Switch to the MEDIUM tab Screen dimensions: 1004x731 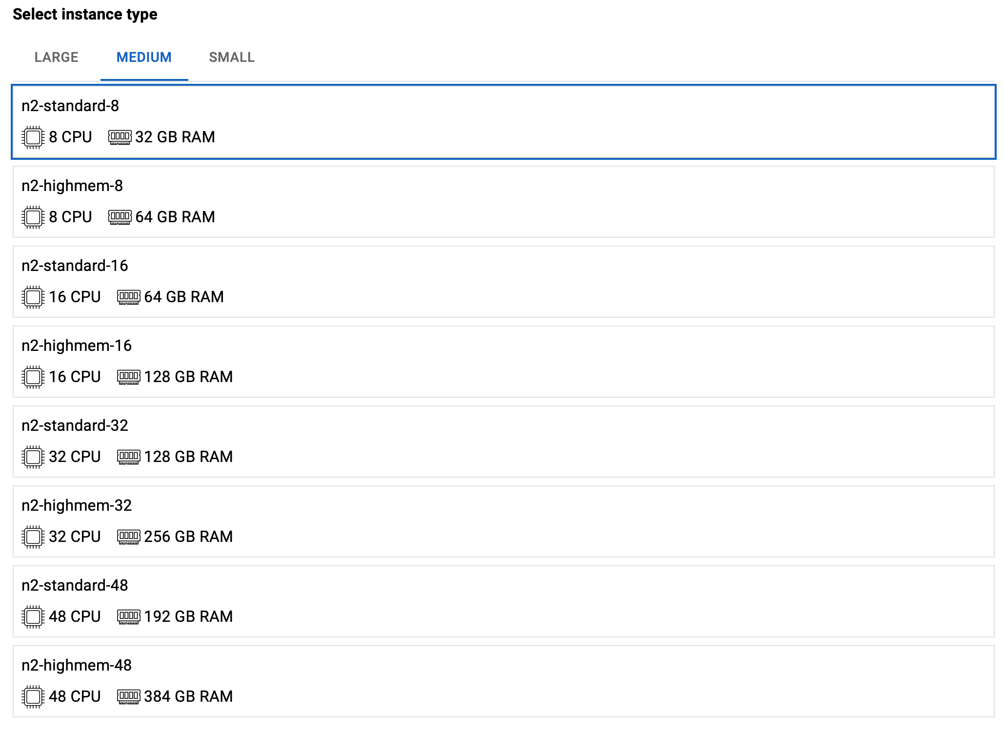pyautogui.click(x=144, y=58)
